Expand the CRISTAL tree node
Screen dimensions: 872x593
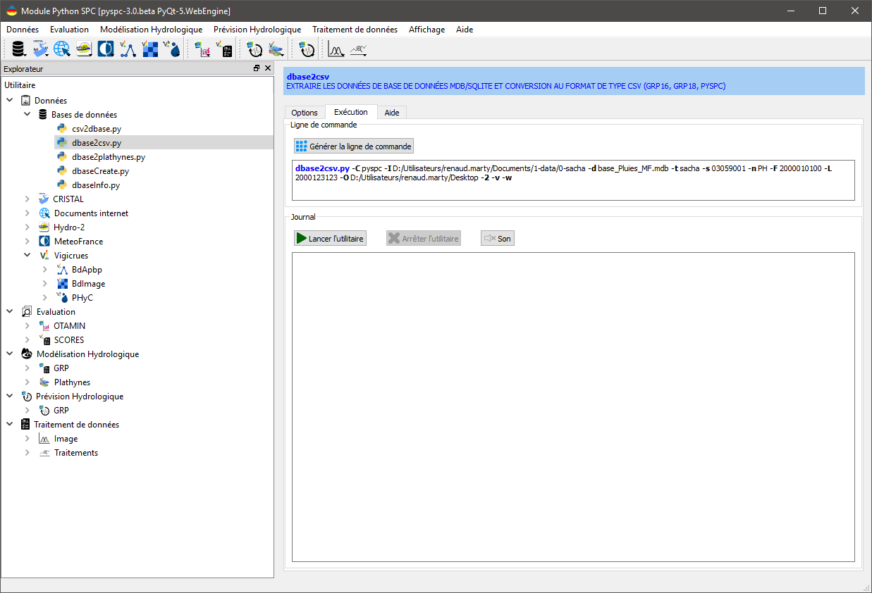pyautogui.click(x=27, y=199)
